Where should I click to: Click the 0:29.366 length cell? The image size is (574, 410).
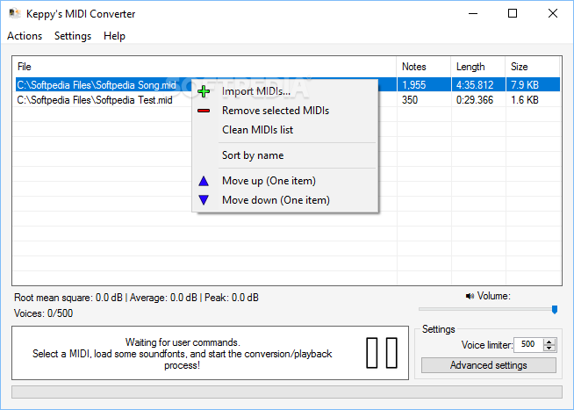475,100
